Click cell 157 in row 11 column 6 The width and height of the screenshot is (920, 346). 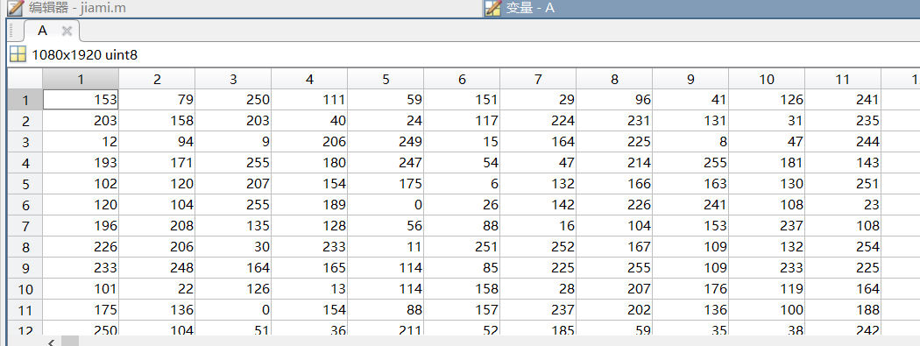(x=463, y=310)
